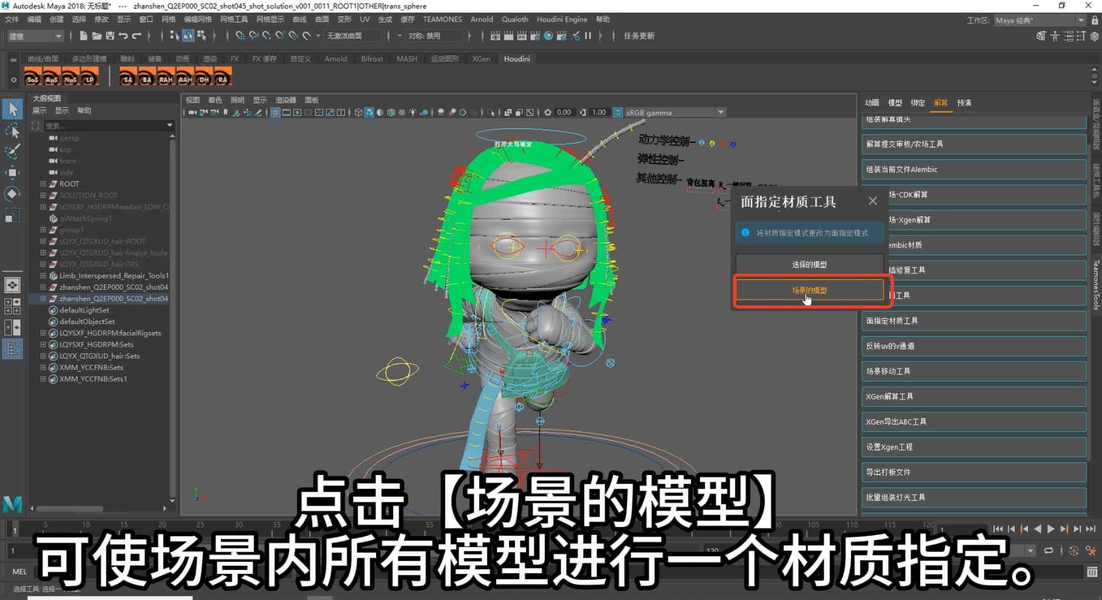Pick the Rotate tool in toolbox
The height and width of the screenshot is (600, 1102).
coord(12,194)
